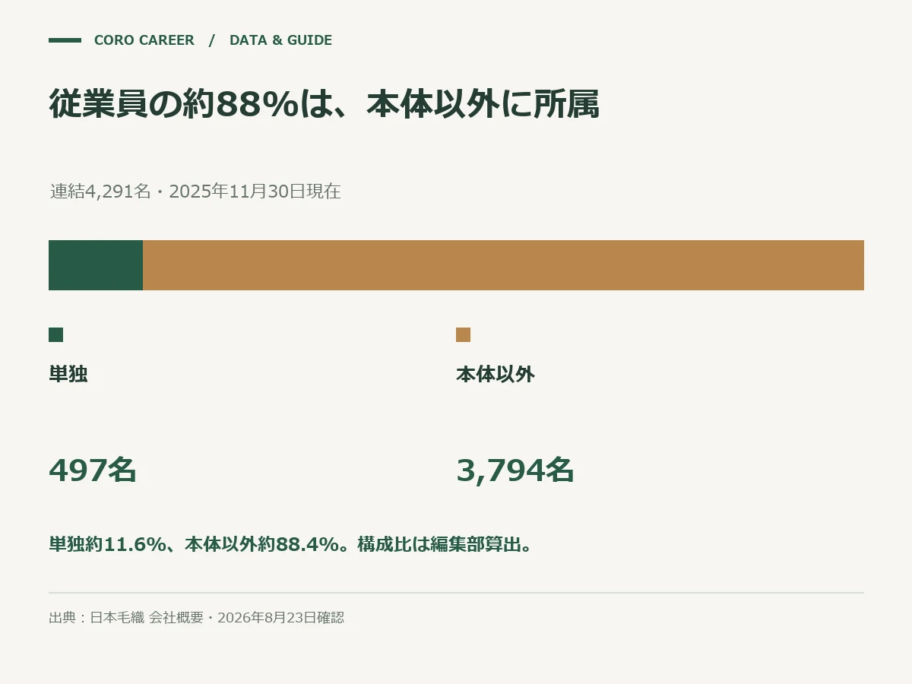
Task: Click the CORO CAREER header text
Action: click(x=144, y=40)
